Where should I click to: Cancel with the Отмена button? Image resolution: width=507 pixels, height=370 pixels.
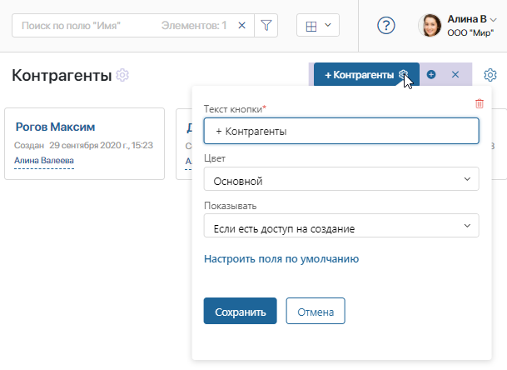[316, 311]
